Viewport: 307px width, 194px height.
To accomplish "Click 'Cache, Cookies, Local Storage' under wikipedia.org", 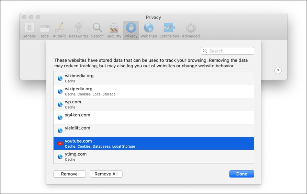I will (90, 94).
